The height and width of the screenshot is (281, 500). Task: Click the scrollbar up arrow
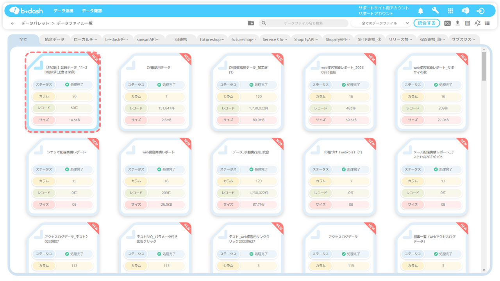pyautogui.click(x=484, y=49)
